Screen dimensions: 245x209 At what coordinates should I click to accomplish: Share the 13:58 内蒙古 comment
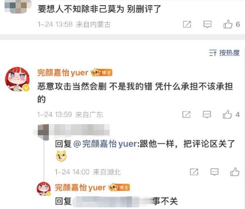[187, 24]
